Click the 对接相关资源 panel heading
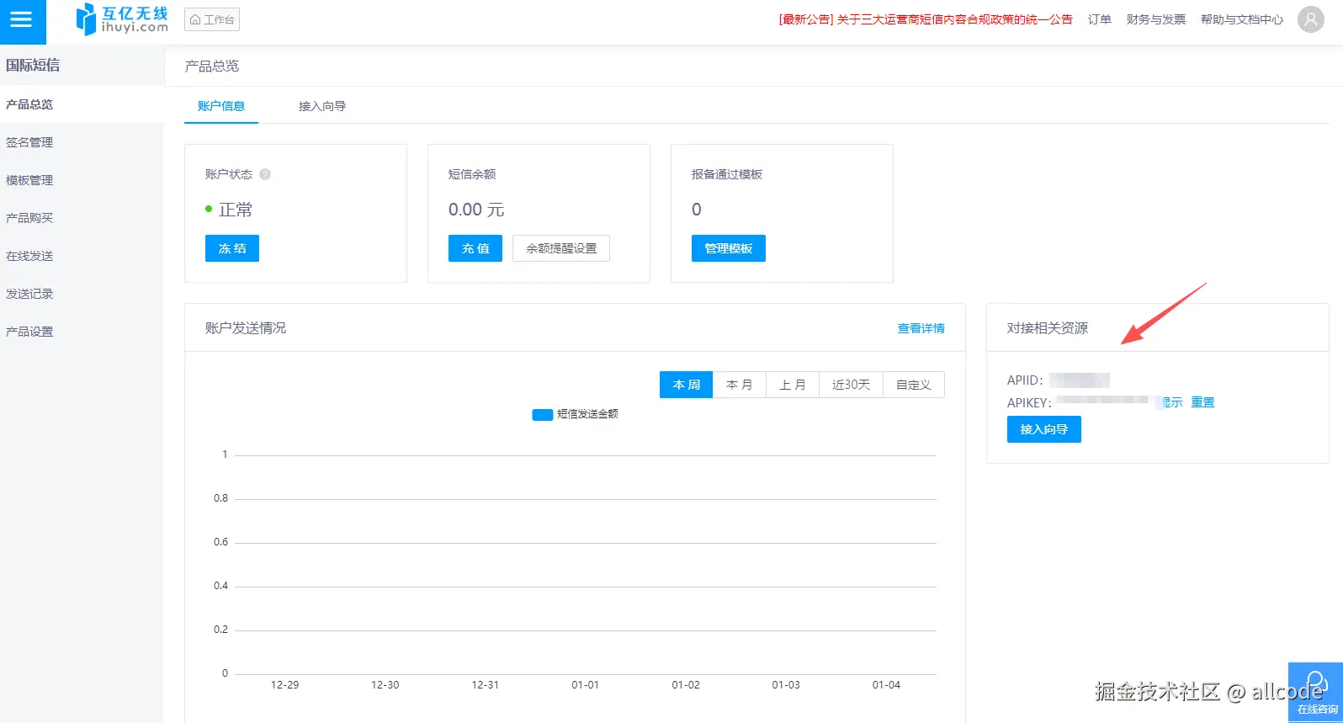The image size is (1343, 723). [1048, 328]
